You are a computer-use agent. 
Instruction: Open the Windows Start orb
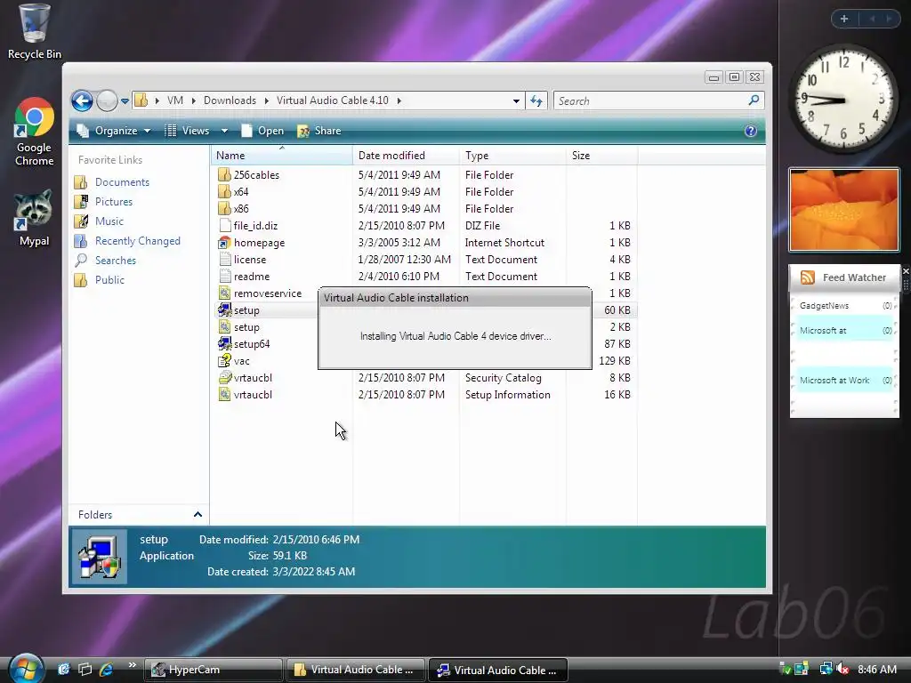26,669
